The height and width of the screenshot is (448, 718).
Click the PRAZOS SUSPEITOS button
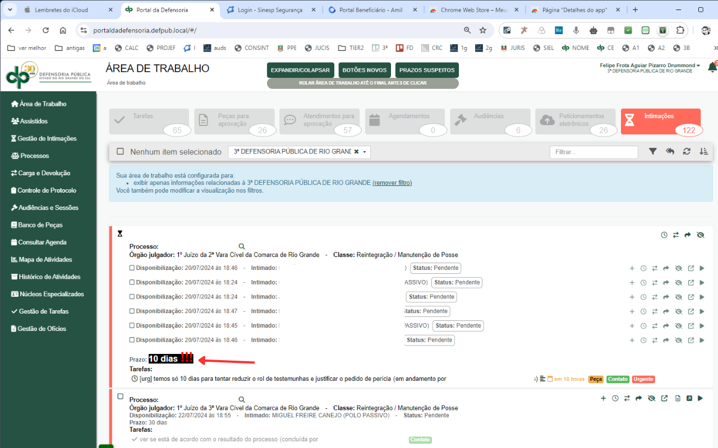[x=427, y=70]
